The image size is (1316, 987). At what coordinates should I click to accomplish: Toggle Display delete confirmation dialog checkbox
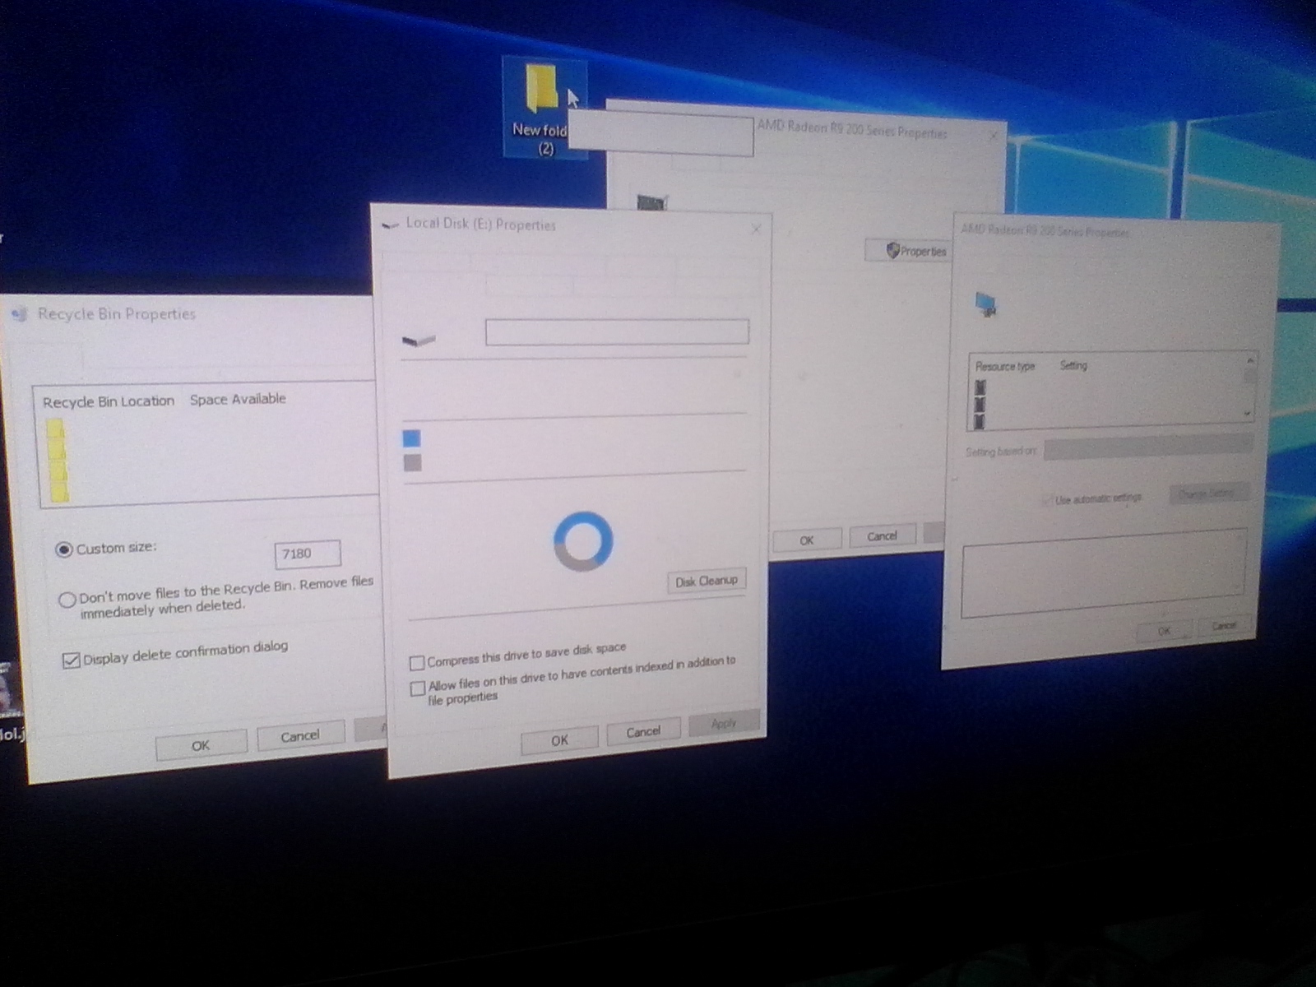click(72, 660)
